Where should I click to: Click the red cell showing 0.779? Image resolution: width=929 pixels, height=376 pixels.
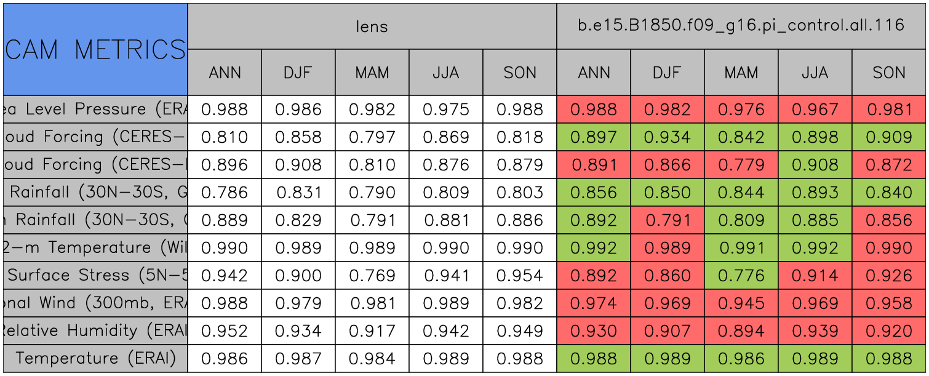point(741,165)
